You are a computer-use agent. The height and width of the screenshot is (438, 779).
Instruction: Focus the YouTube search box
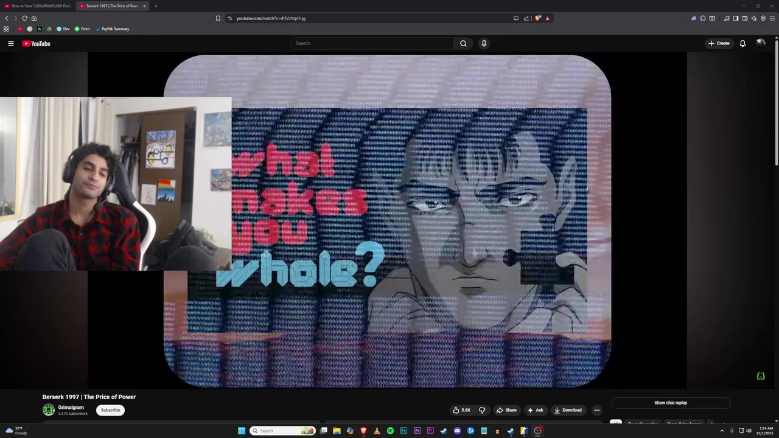(372, 43)
